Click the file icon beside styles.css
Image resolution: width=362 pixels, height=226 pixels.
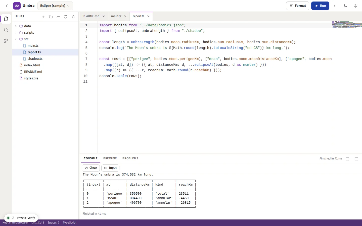click(21, 78)
